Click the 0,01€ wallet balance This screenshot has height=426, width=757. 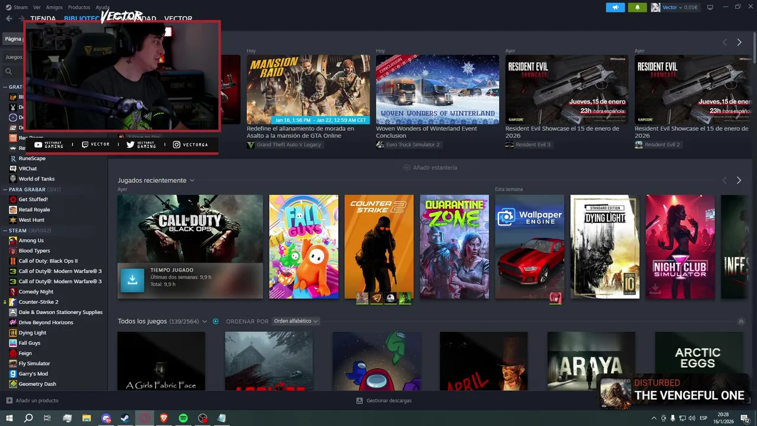coord(691,7)
